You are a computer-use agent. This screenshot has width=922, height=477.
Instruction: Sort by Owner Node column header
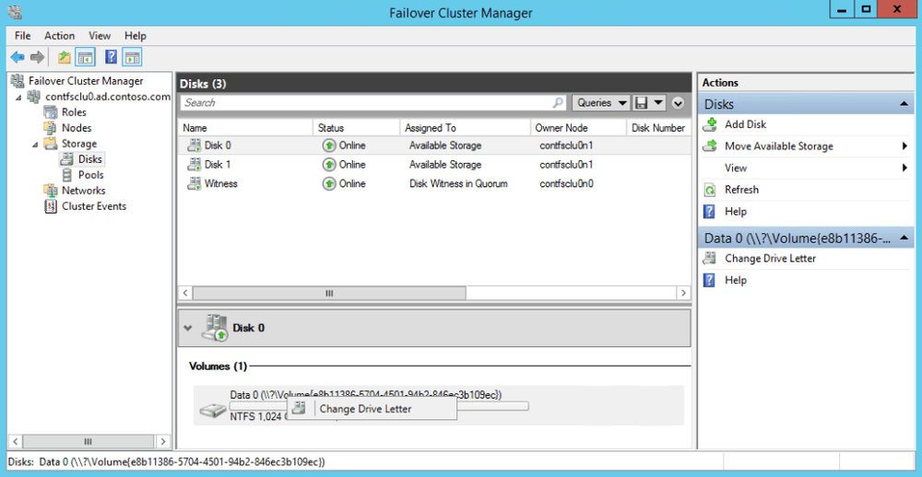coord(578,127)
